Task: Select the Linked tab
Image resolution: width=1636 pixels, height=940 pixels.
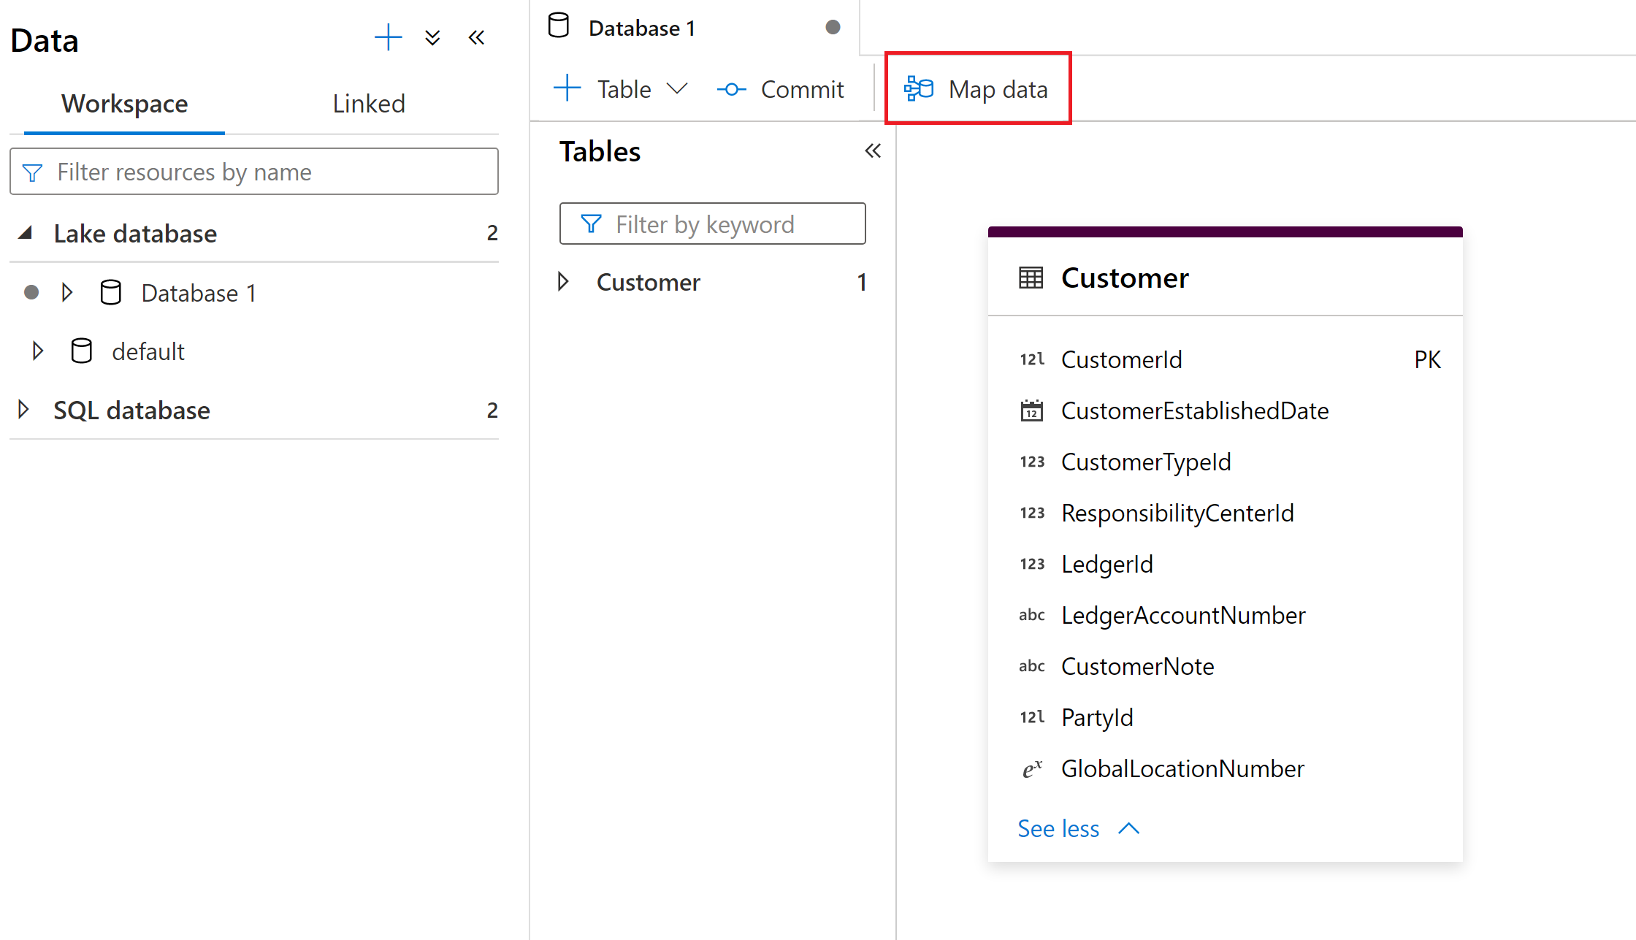Action: point(369,103)
